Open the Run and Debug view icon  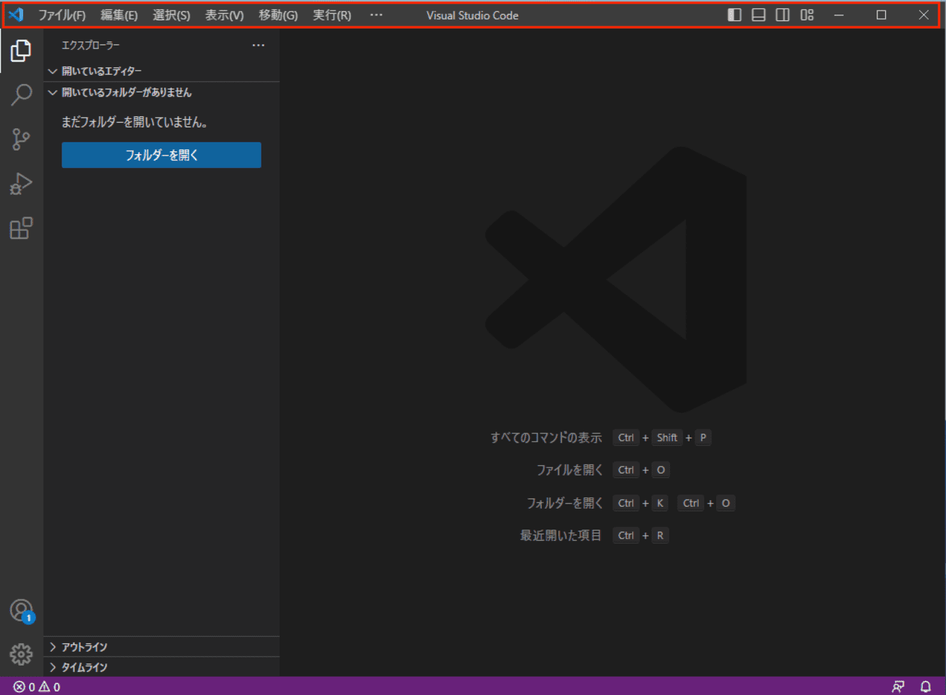tap(21, 184)
